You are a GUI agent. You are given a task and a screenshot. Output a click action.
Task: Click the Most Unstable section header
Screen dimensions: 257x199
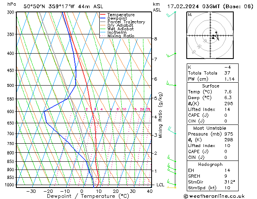pyautogui.click(x=210, y=128)
